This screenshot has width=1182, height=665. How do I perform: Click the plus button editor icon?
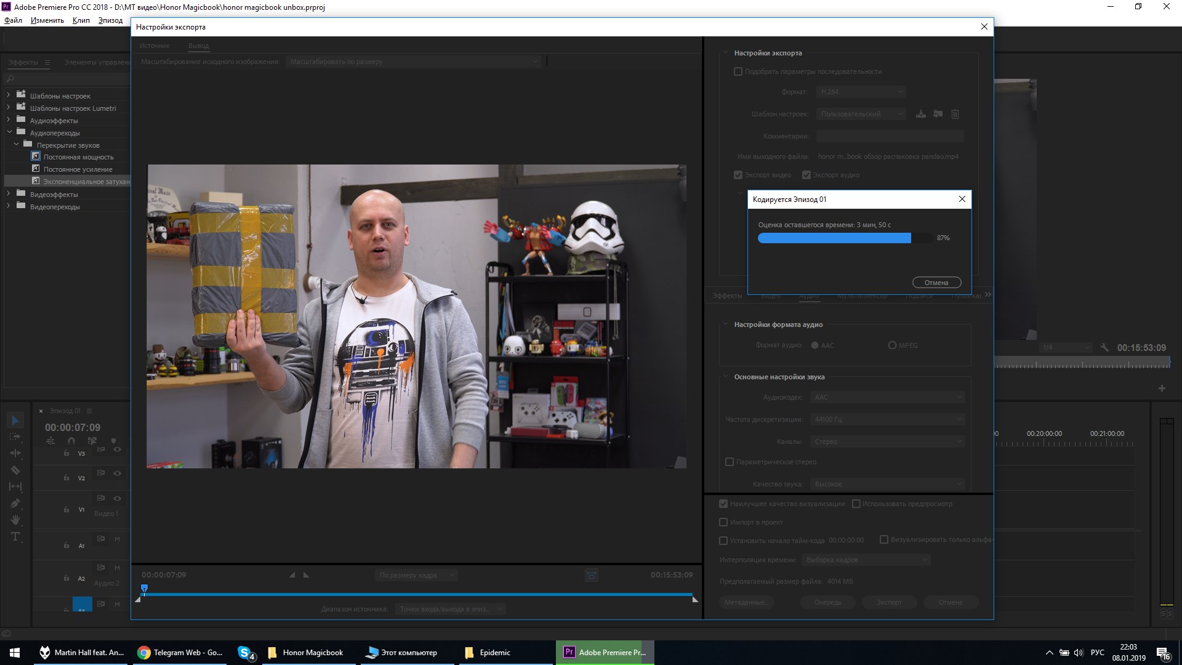pyautogui.click(x=1162, y=388)
